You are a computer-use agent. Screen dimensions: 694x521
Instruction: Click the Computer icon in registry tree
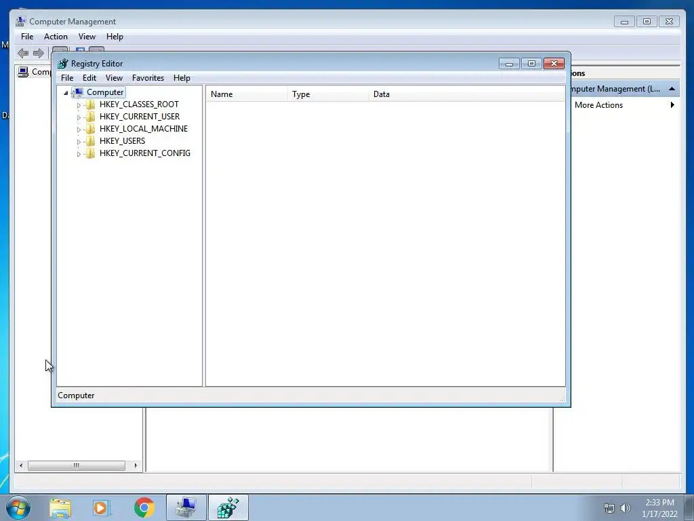tap(78, 92)
